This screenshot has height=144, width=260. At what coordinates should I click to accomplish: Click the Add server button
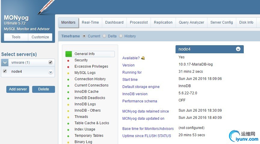[x=18, y=89]
